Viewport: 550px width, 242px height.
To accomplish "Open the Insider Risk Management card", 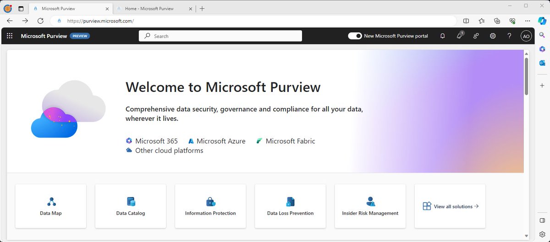I will (x=370, y=206).
